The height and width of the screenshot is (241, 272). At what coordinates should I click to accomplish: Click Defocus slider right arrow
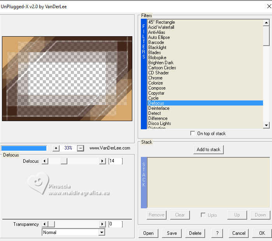(102, 161)
